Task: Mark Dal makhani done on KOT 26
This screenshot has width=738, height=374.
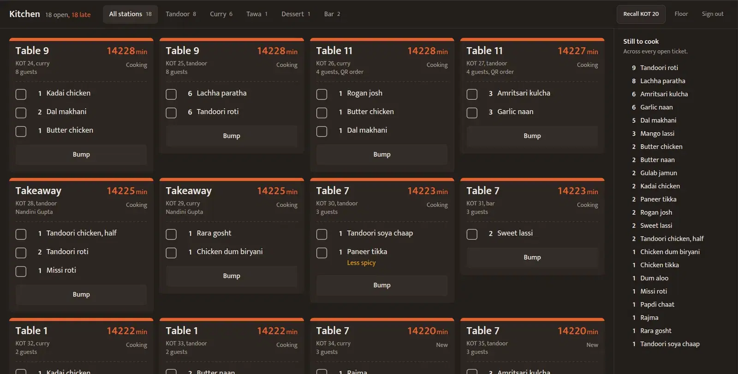Action: (x=321, y=131)
